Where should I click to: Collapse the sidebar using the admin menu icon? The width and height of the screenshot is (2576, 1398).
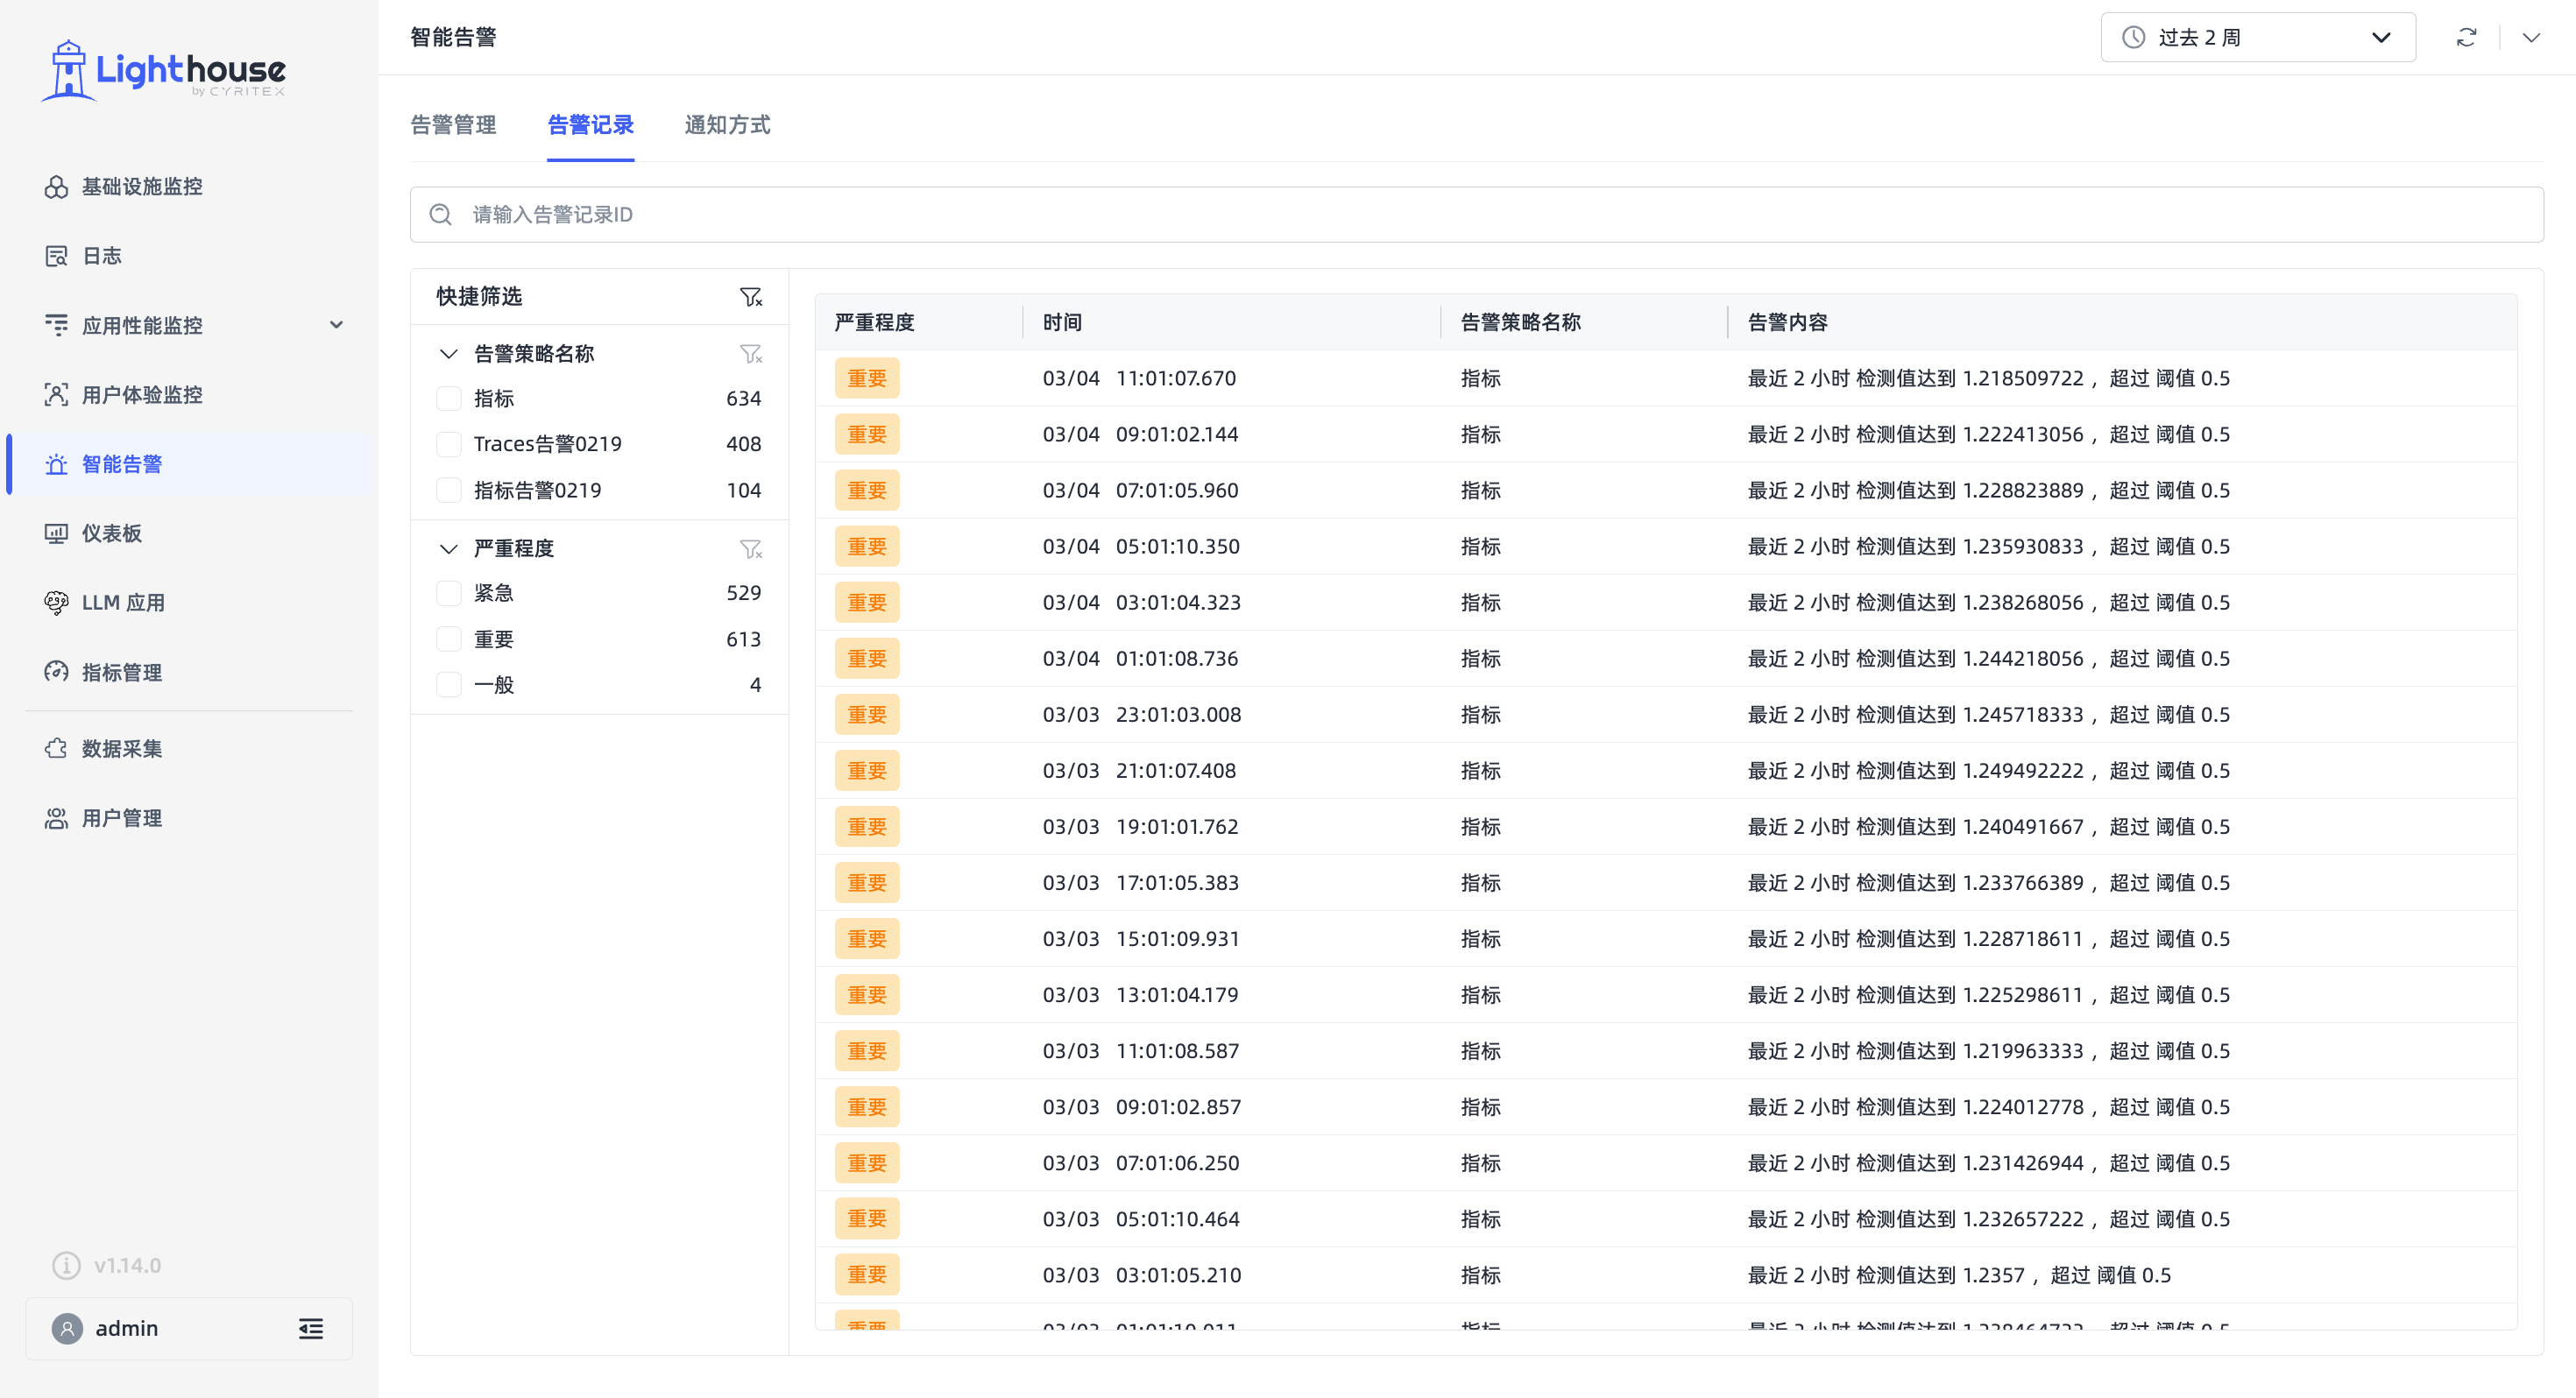click(311, 1329)
